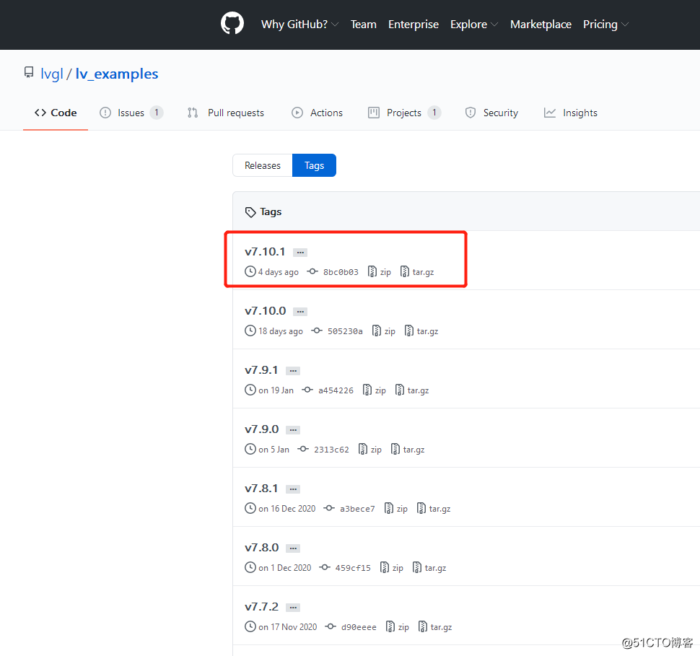The image size is (700, 656).
Task: Click the clock icon beside on 19 Jan
Action: tap(250, 390)
